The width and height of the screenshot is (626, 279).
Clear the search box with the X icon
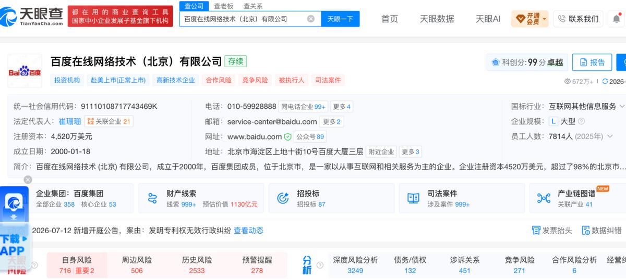(x=311, y=19)
